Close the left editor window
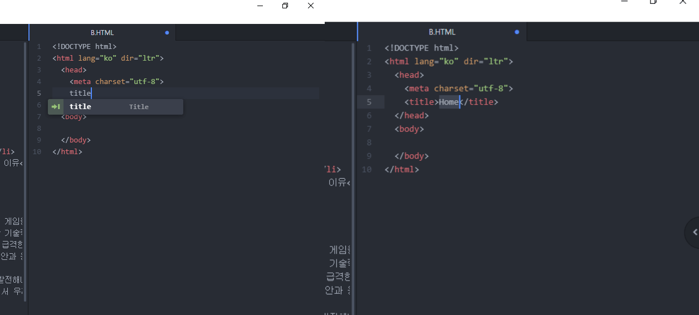The height and width of the screenshot is (315, 699). point(311,6)
